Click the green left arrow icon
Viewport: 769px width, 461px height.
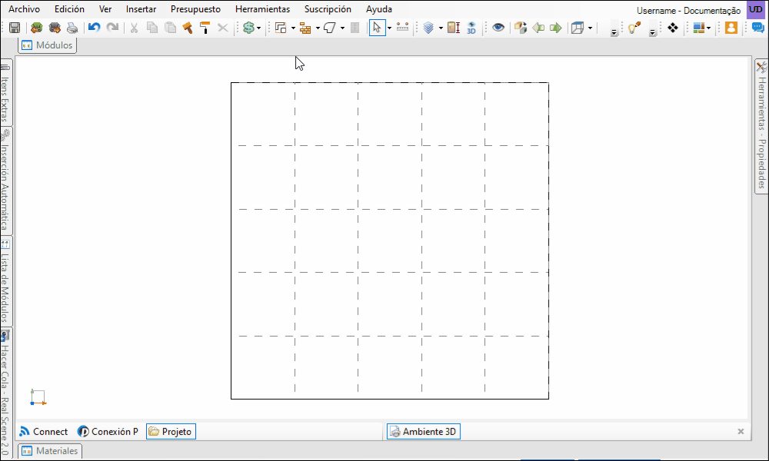point(538,28)
